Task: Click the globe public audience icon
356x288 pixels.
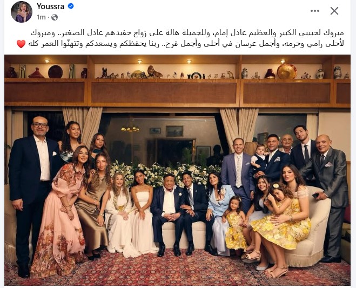Action: click(55, 17)
